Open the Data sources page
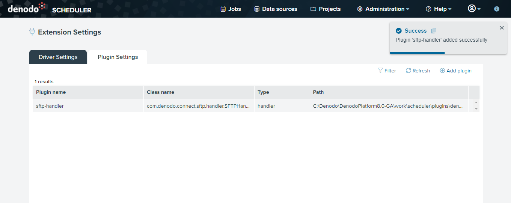The height and width of the screenshot is (203, 511). pyautogui.click(x=276, y=9)
